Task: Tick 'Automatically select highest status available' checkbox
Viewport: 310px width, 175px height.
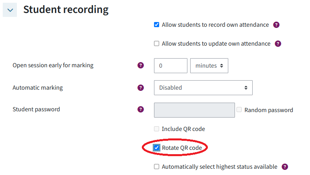Action: pos(157,167)
